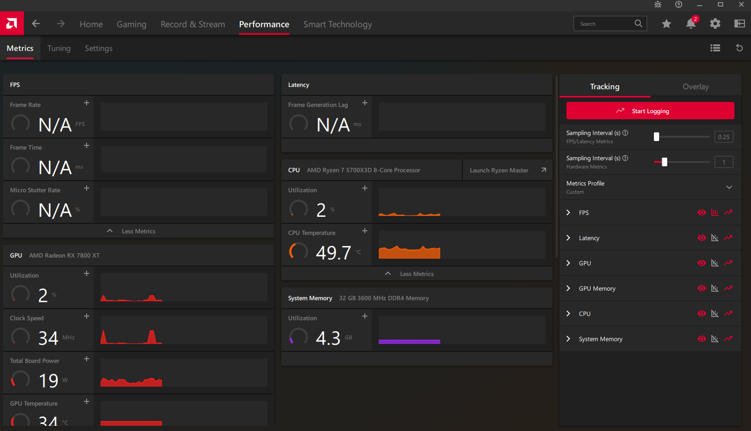Add GPU Temperature with plus icon
The image size is (751, 431).
[87, 401]
